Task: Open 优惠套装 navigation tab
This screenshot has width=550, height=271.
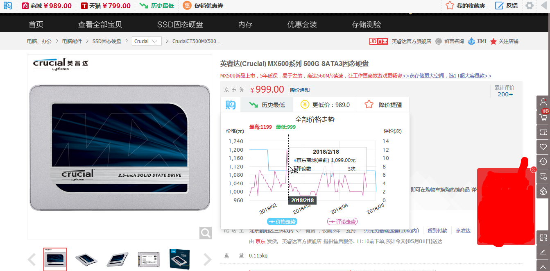Action: coord(302,25)
